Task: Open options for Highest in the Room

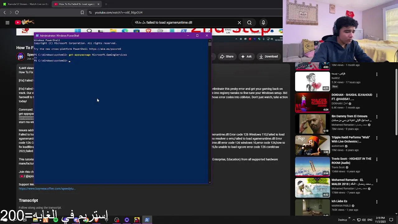Action: 377,160
